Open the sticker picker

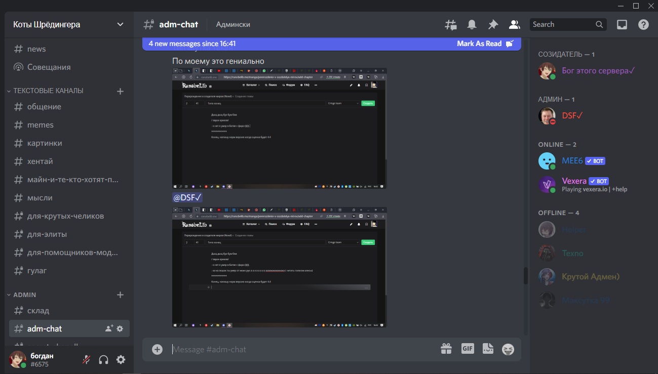tap(488, 349)
